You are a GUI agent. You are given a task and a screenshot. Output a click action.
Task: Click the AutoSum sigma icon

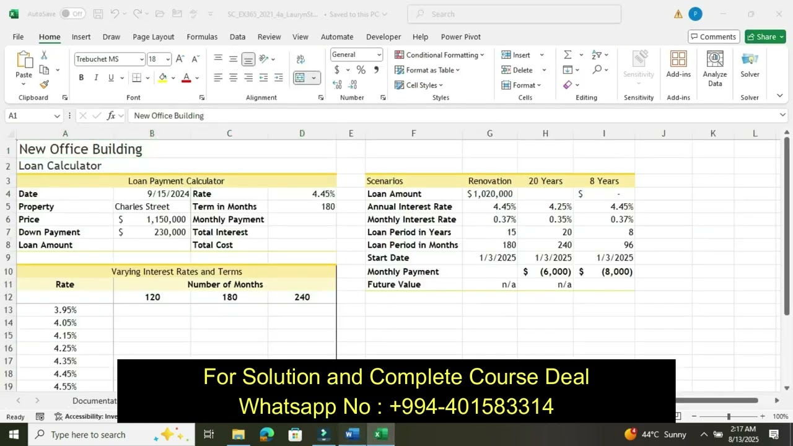click(x=567, y=55)
